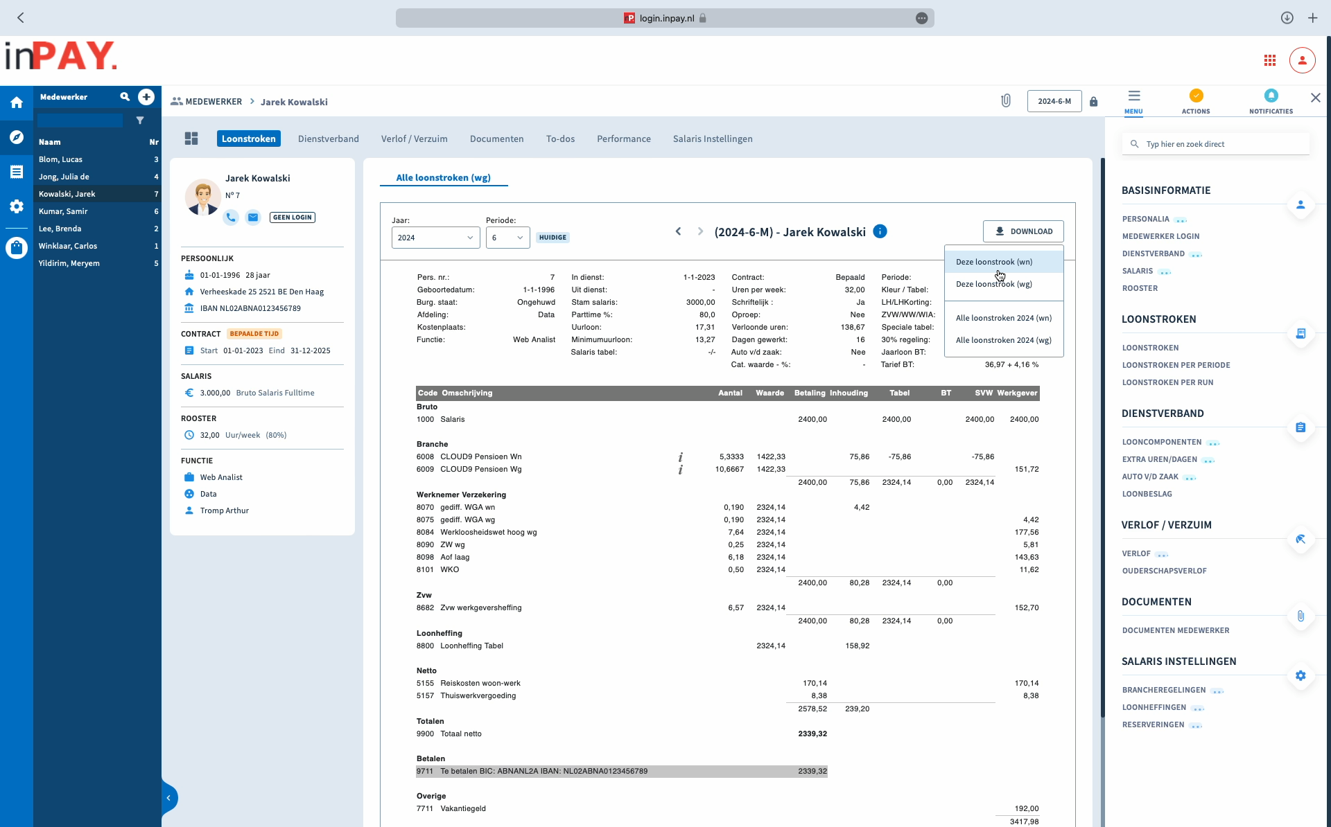Click the Medewerker breadcrumb
The width and height of the screenshot is (1331, 827).
pyautogui.click(x=207, y=102)
